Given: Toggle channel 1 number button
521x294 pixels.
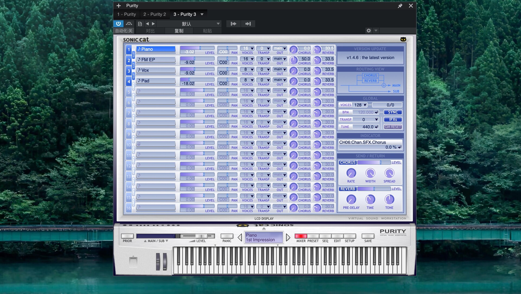Looking at the screenshot, I should coord(129,50).
